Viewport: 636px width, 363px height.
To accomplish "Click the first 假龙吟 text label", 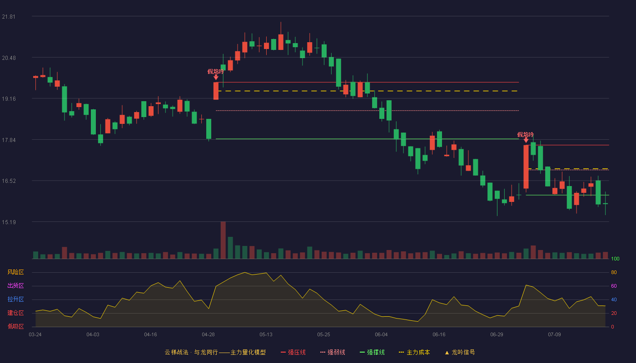I will click(216, 71).
